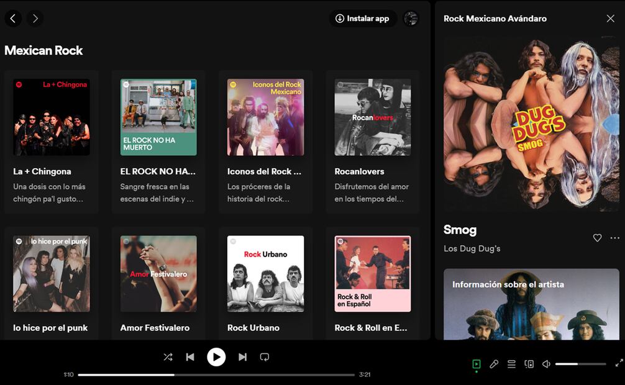Skip to the next track
This screenshot has width=625, height=385.
242,357
